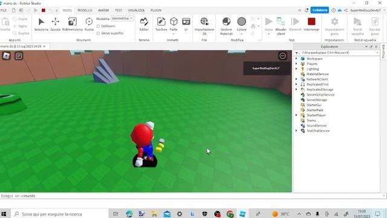Open the vertical Proprietà side tab
Image resolution: width=387 pixels, height=218 pixels.
point(383,51)
